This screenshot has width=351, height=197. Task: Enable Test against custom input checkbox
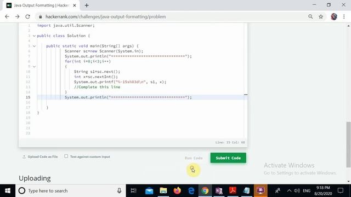[66, 157]
